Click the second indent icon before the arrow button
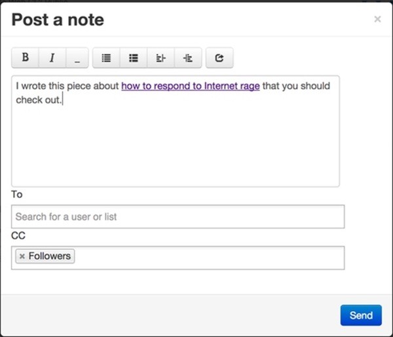This screenshot has height=337, width=393. [188, 58]
